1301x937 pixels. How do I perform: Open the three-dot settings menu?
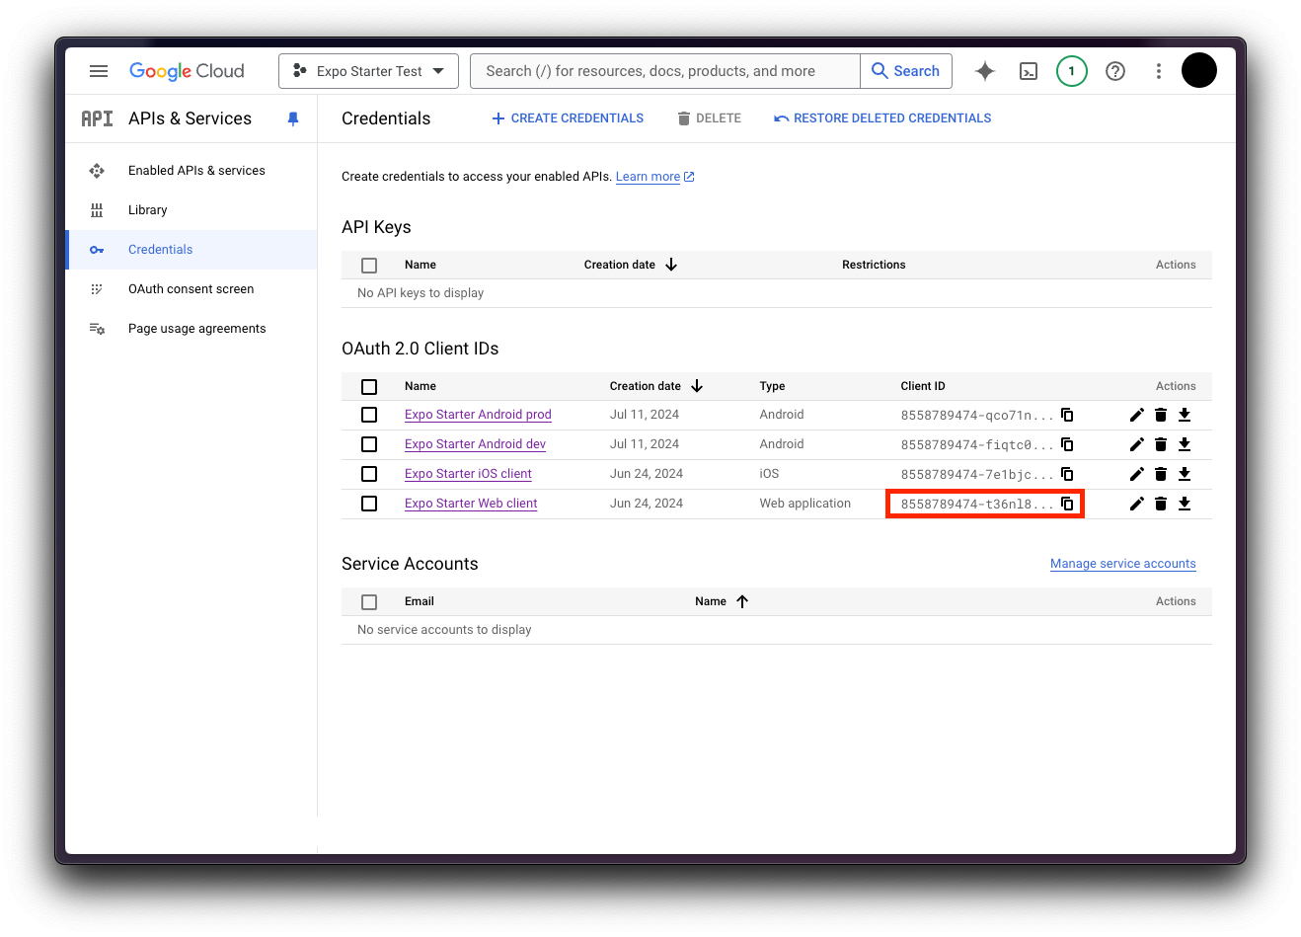point(1159,71)
